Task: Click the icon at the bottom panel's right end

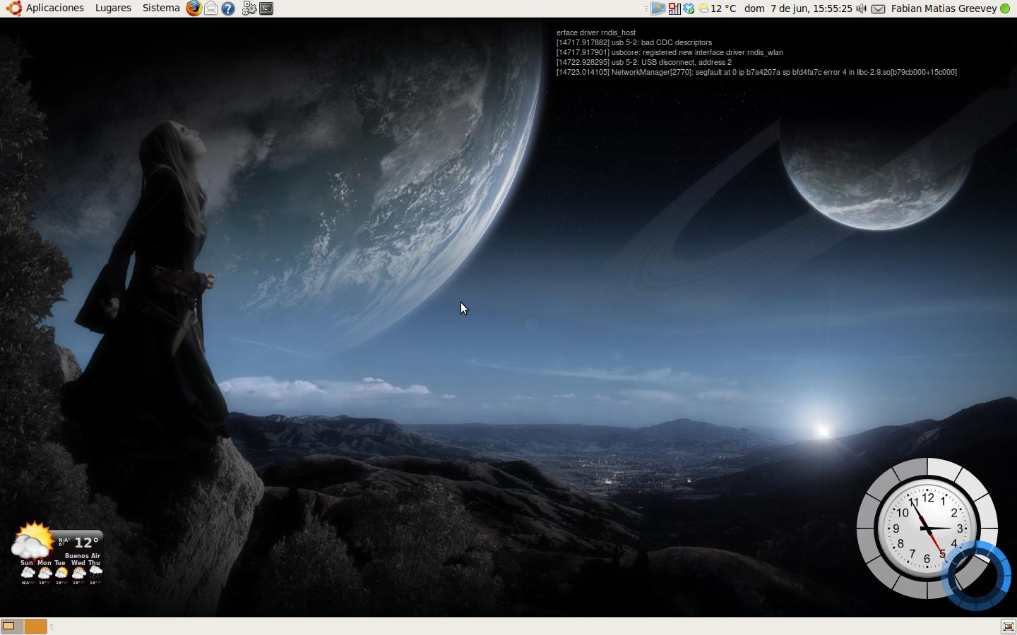Action: (1008, 627)
